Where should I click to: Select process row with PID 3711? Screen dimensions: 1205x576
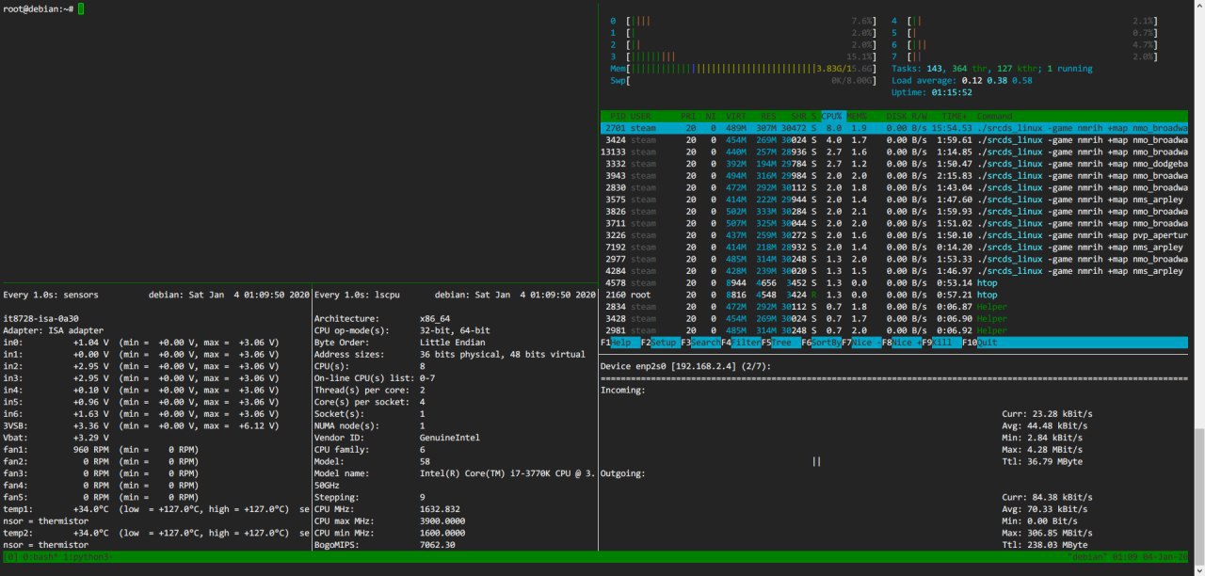894,223
